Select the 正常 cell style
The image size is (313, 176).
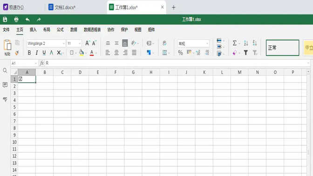pyautogui.click(x=282, y=47)
